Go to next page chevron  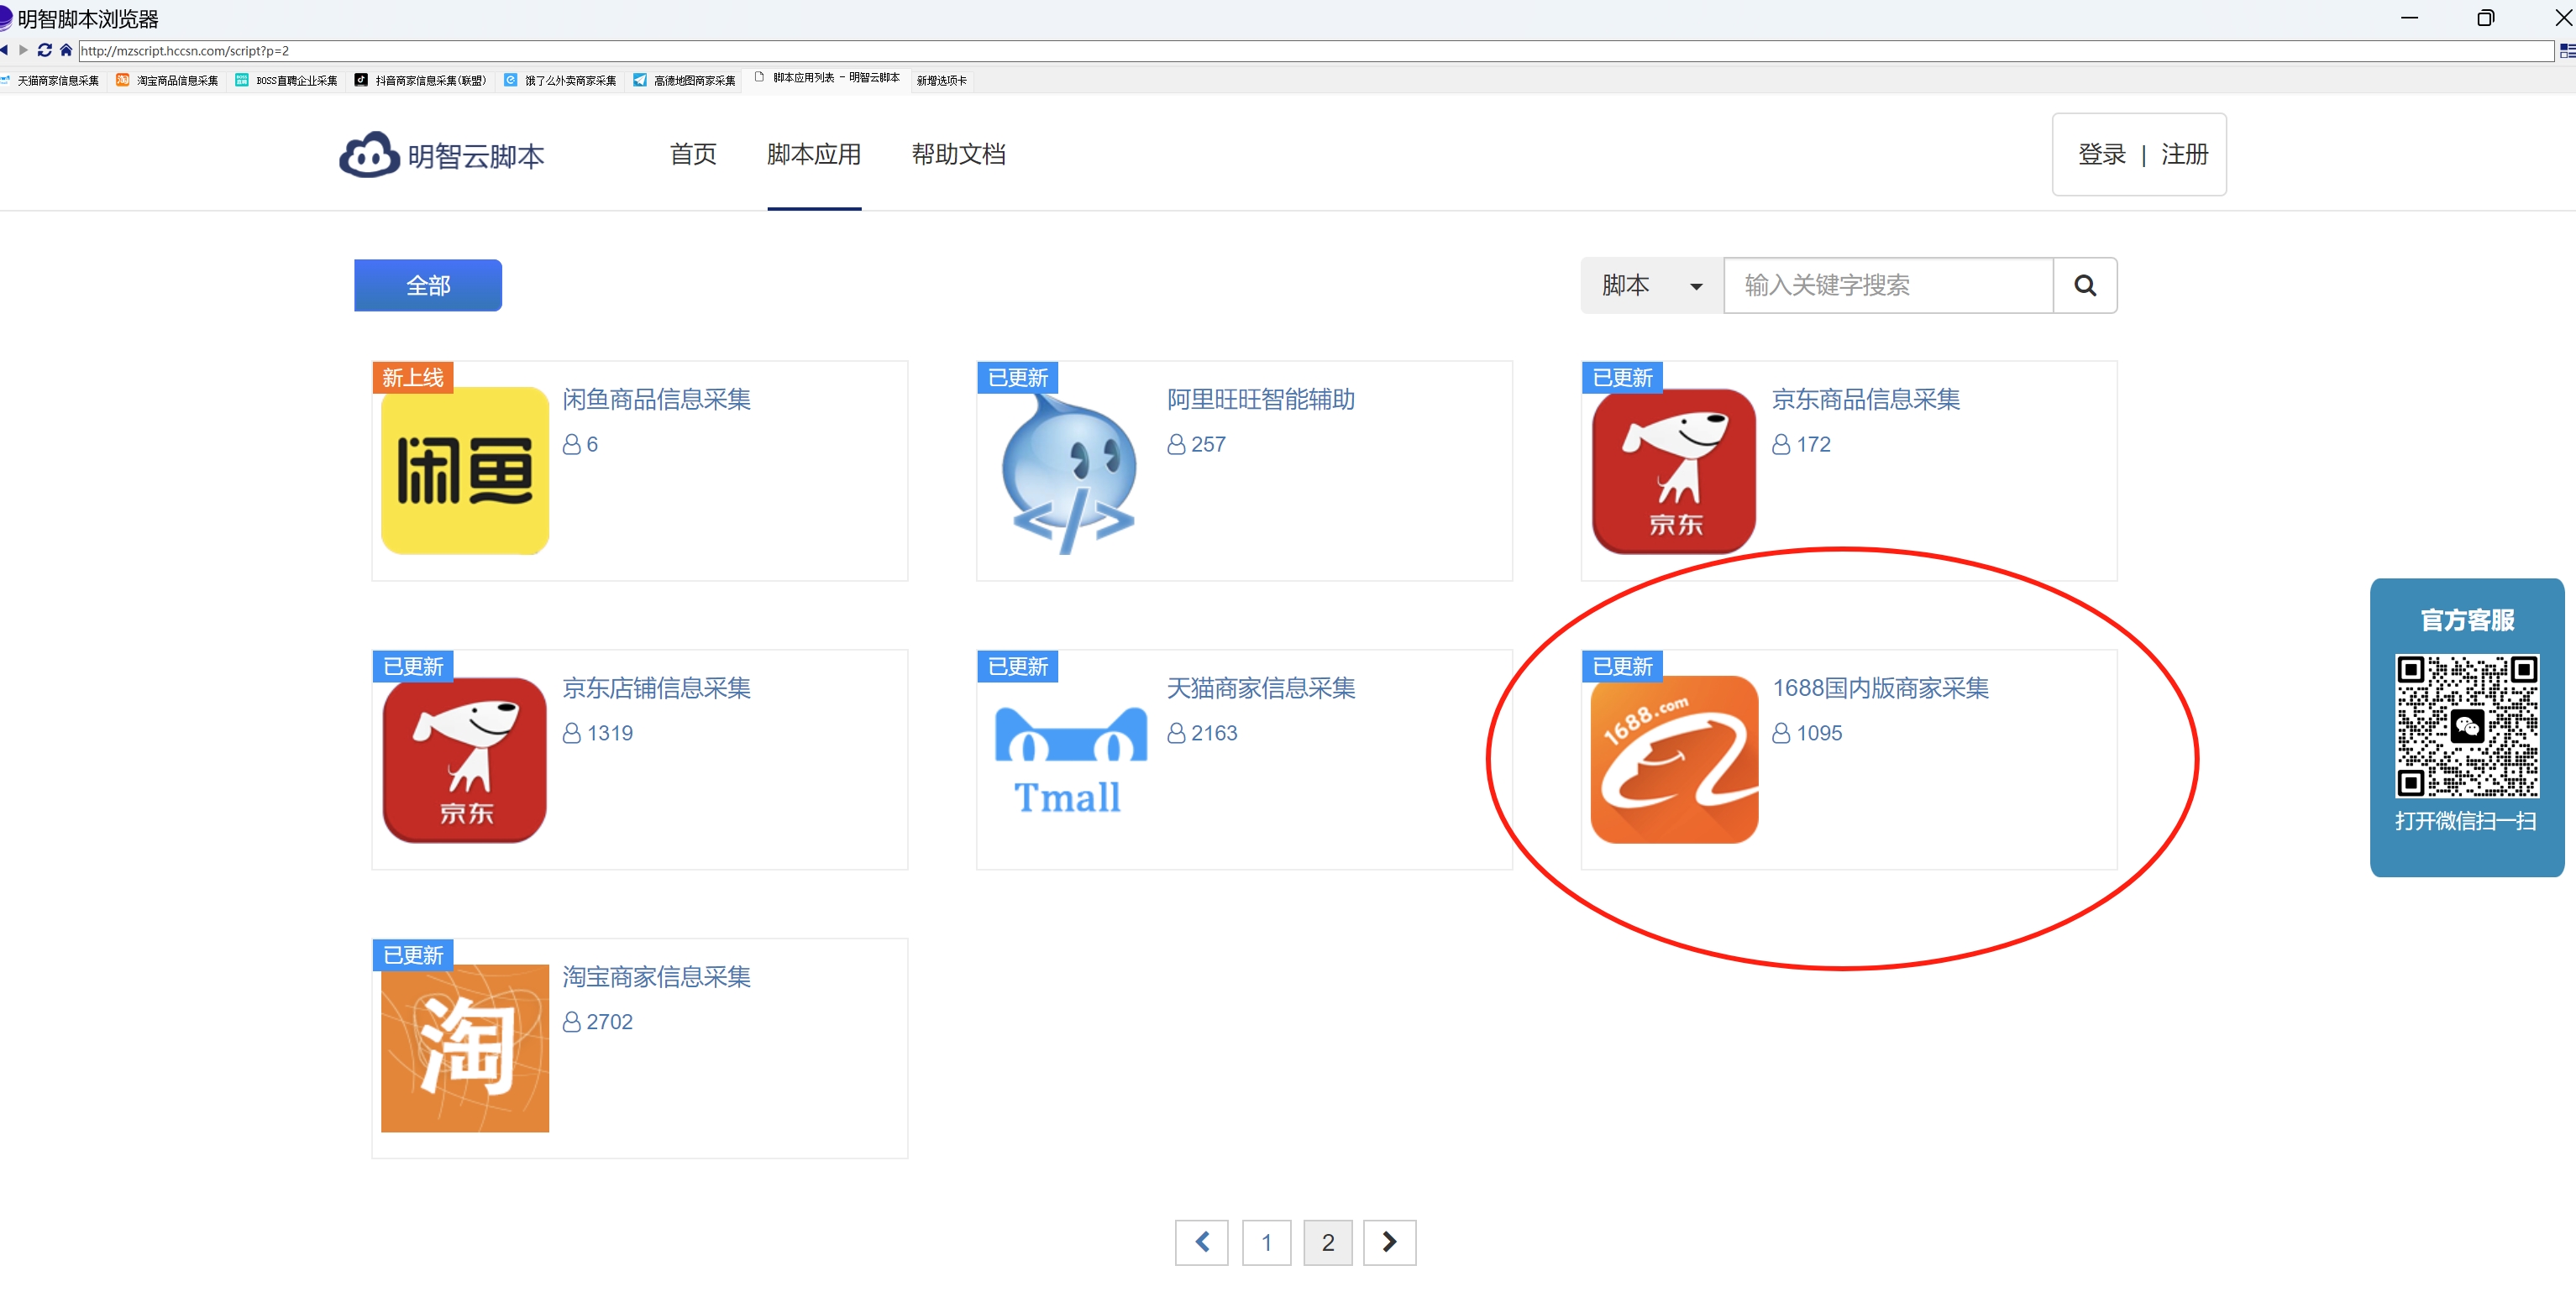click(1389, 1242)
